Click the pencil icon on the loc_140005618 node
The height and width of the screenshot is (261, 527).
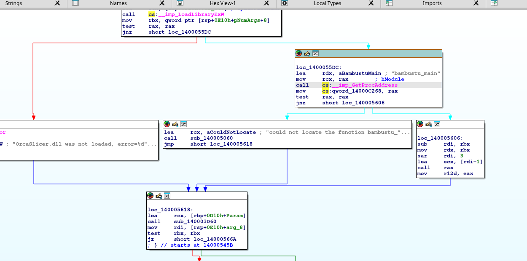(159, 196)
